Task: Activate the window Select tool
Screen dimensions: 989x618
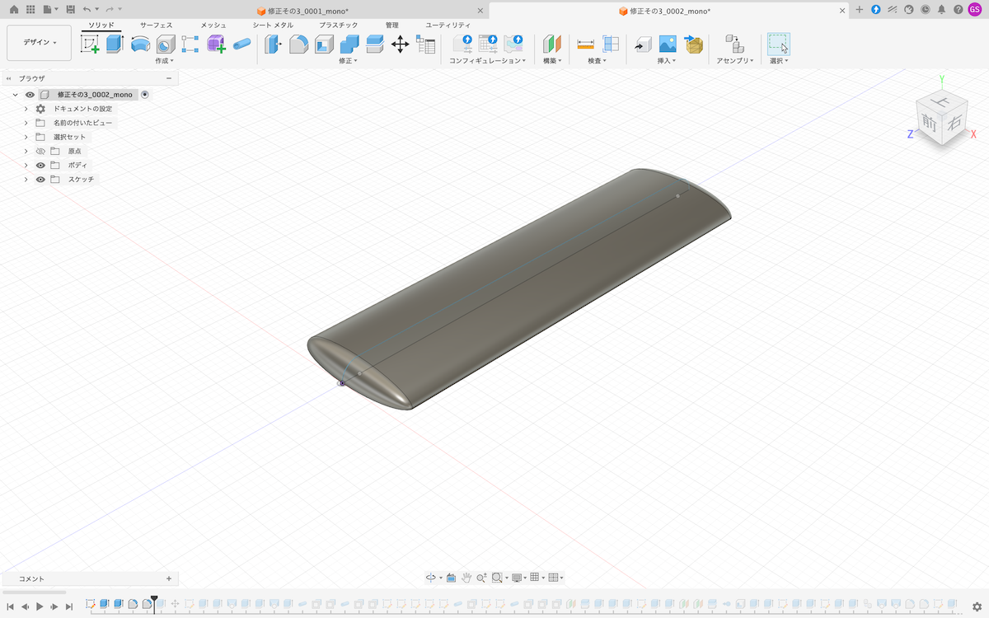Action: [778, 44]
